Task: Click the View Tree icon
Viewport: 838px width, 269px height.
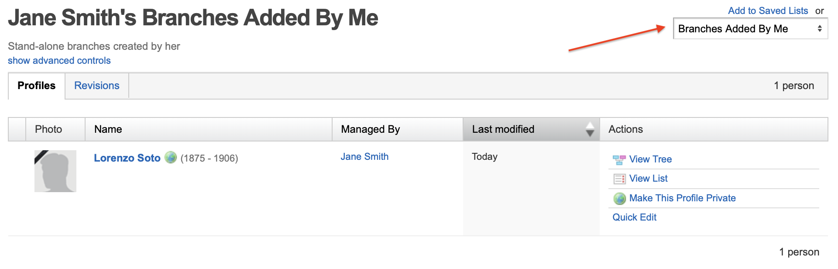Action: [x=619, y=160]
